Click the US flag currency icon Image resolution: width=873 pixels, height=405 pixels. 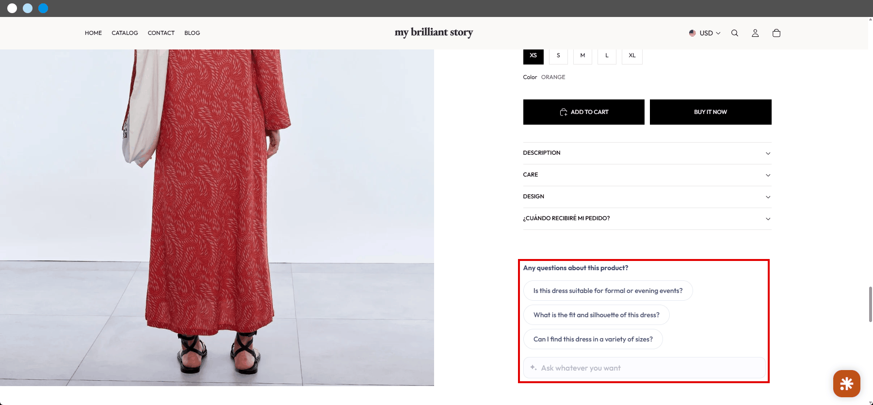point(693,33)
